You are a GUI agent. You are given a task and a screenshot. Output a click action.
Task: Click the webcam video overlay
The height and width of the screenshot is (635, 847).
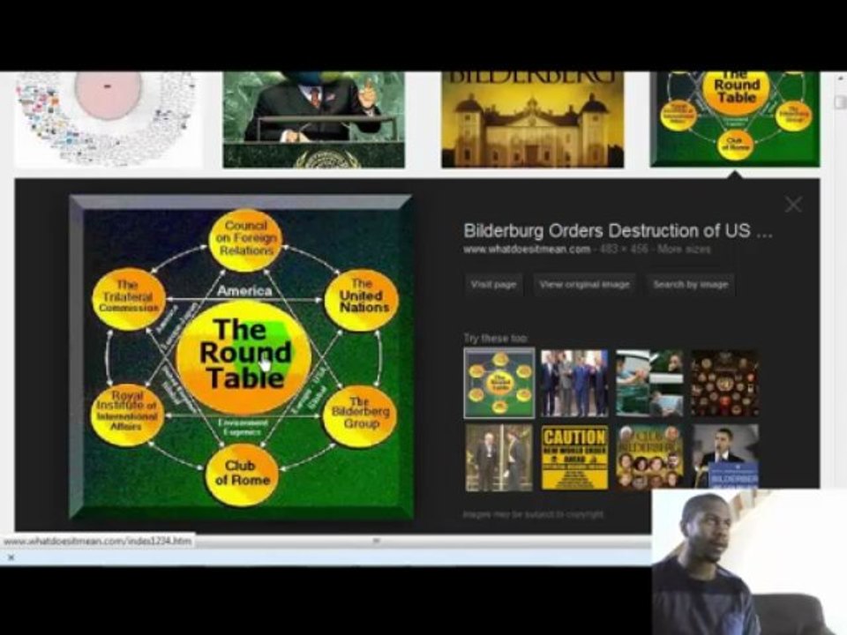[x=749, y=562]
